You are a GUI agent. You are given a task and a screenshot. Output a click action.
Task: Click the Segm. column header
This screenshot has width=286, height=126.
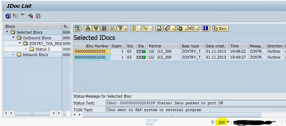[118, 46]
